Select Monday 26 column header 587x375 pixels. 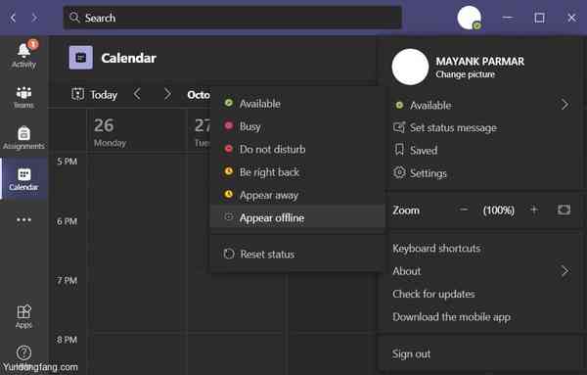(137, 131)
